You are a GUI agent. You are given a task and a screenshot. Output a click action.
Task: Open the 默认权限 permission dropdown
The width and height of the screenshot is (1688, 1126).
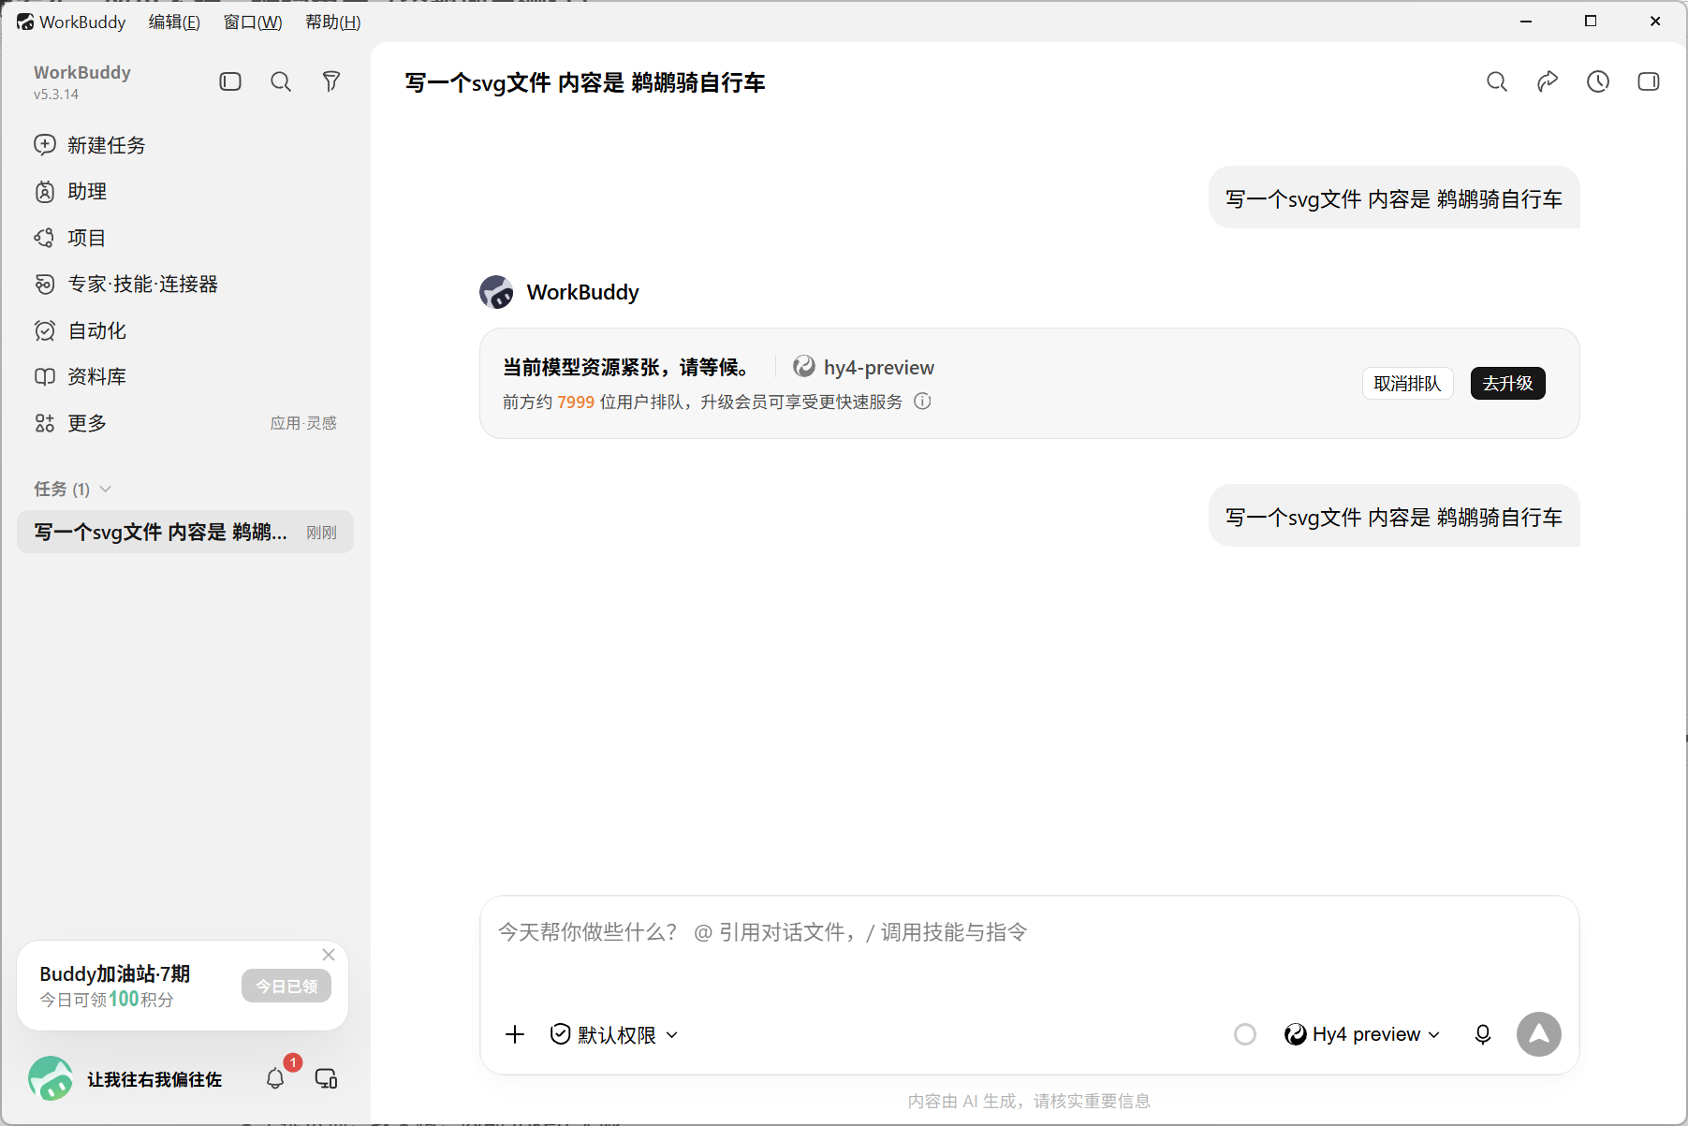click(614, 1034)
